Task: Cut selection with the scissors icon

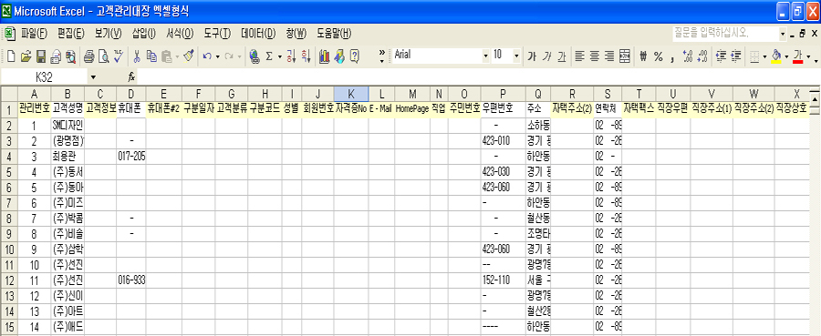Action: (137, 56)
